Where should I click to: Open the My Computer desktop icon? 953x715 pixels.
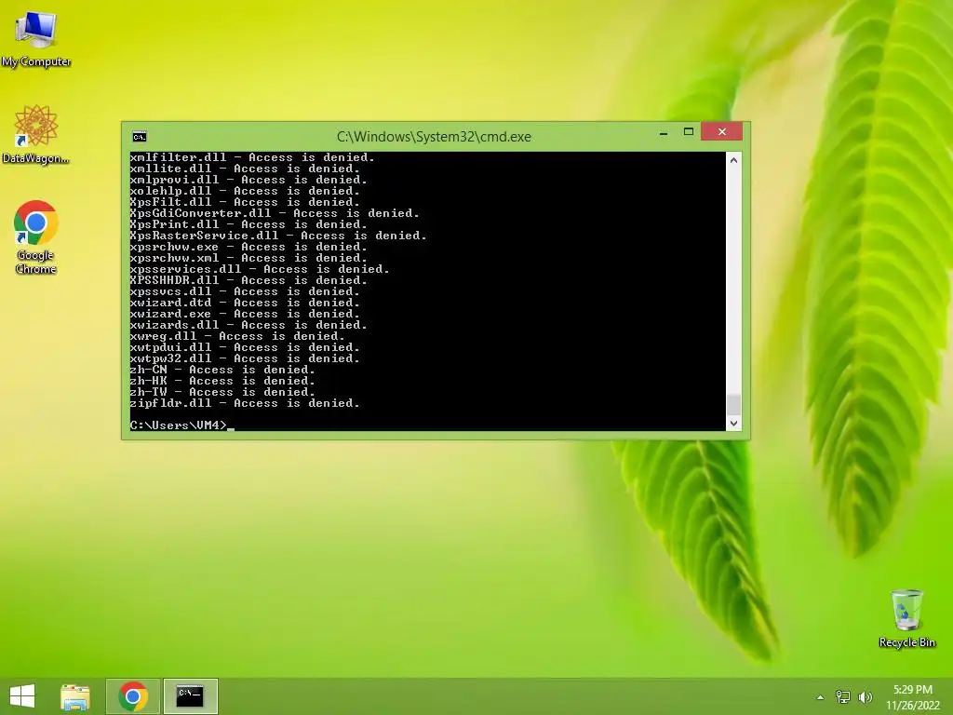click(x=36, y=38)
